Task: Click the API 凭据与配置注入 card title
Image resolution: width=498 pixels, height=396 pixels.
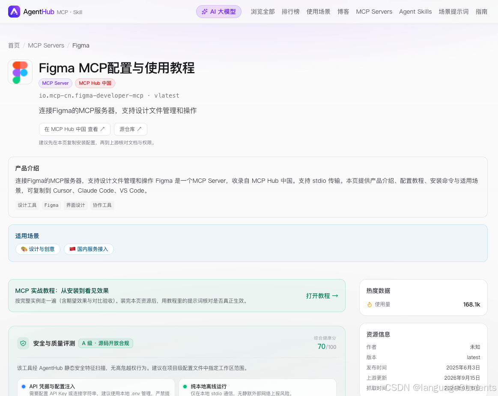Action: (x=52, y=387)
